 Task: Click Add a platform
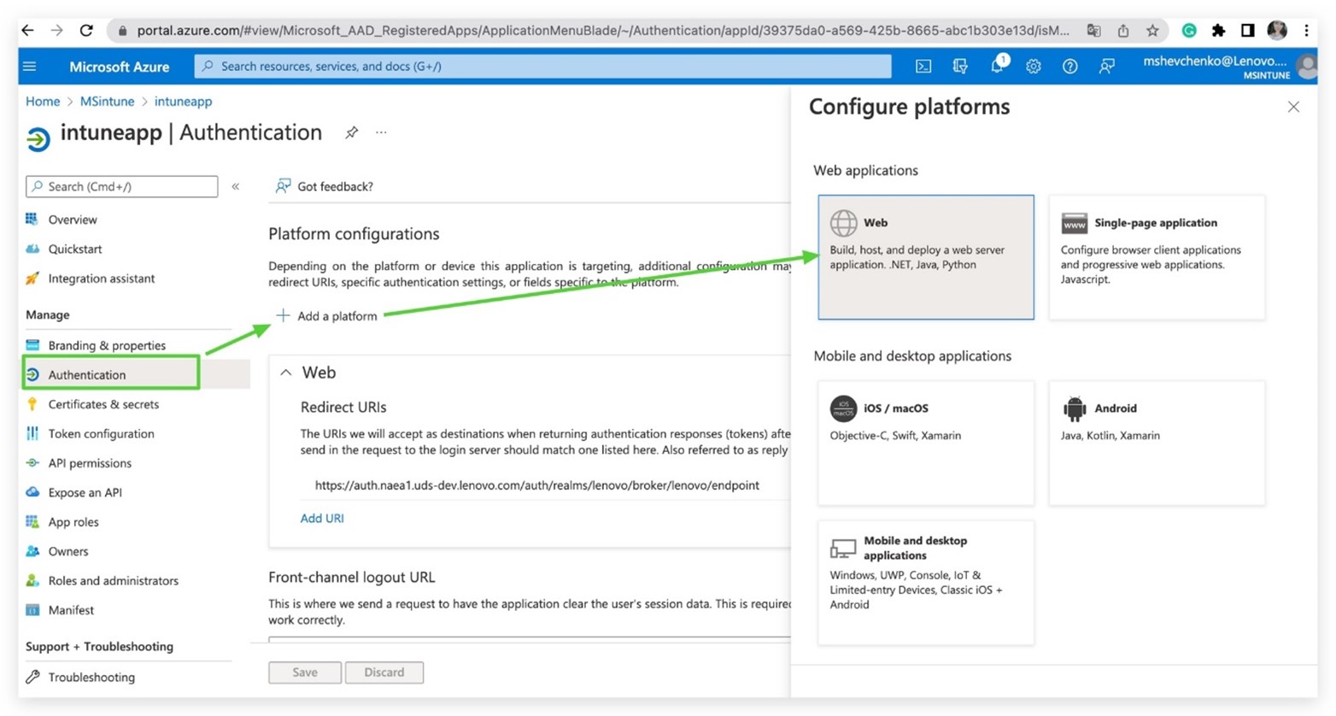pos(326,316)
